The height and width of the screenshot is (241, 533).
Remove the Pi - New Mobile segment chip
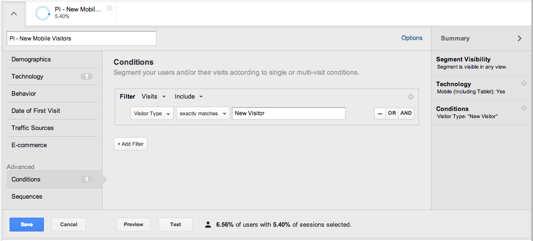click(x=109, y=8)
